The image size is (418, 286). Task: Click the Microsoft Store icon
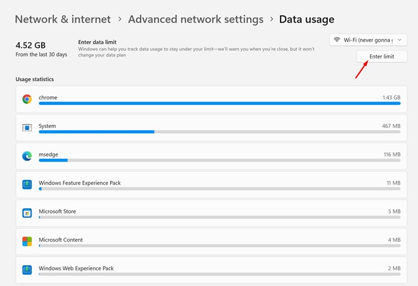pyautogui.click(x=27, y=213)
